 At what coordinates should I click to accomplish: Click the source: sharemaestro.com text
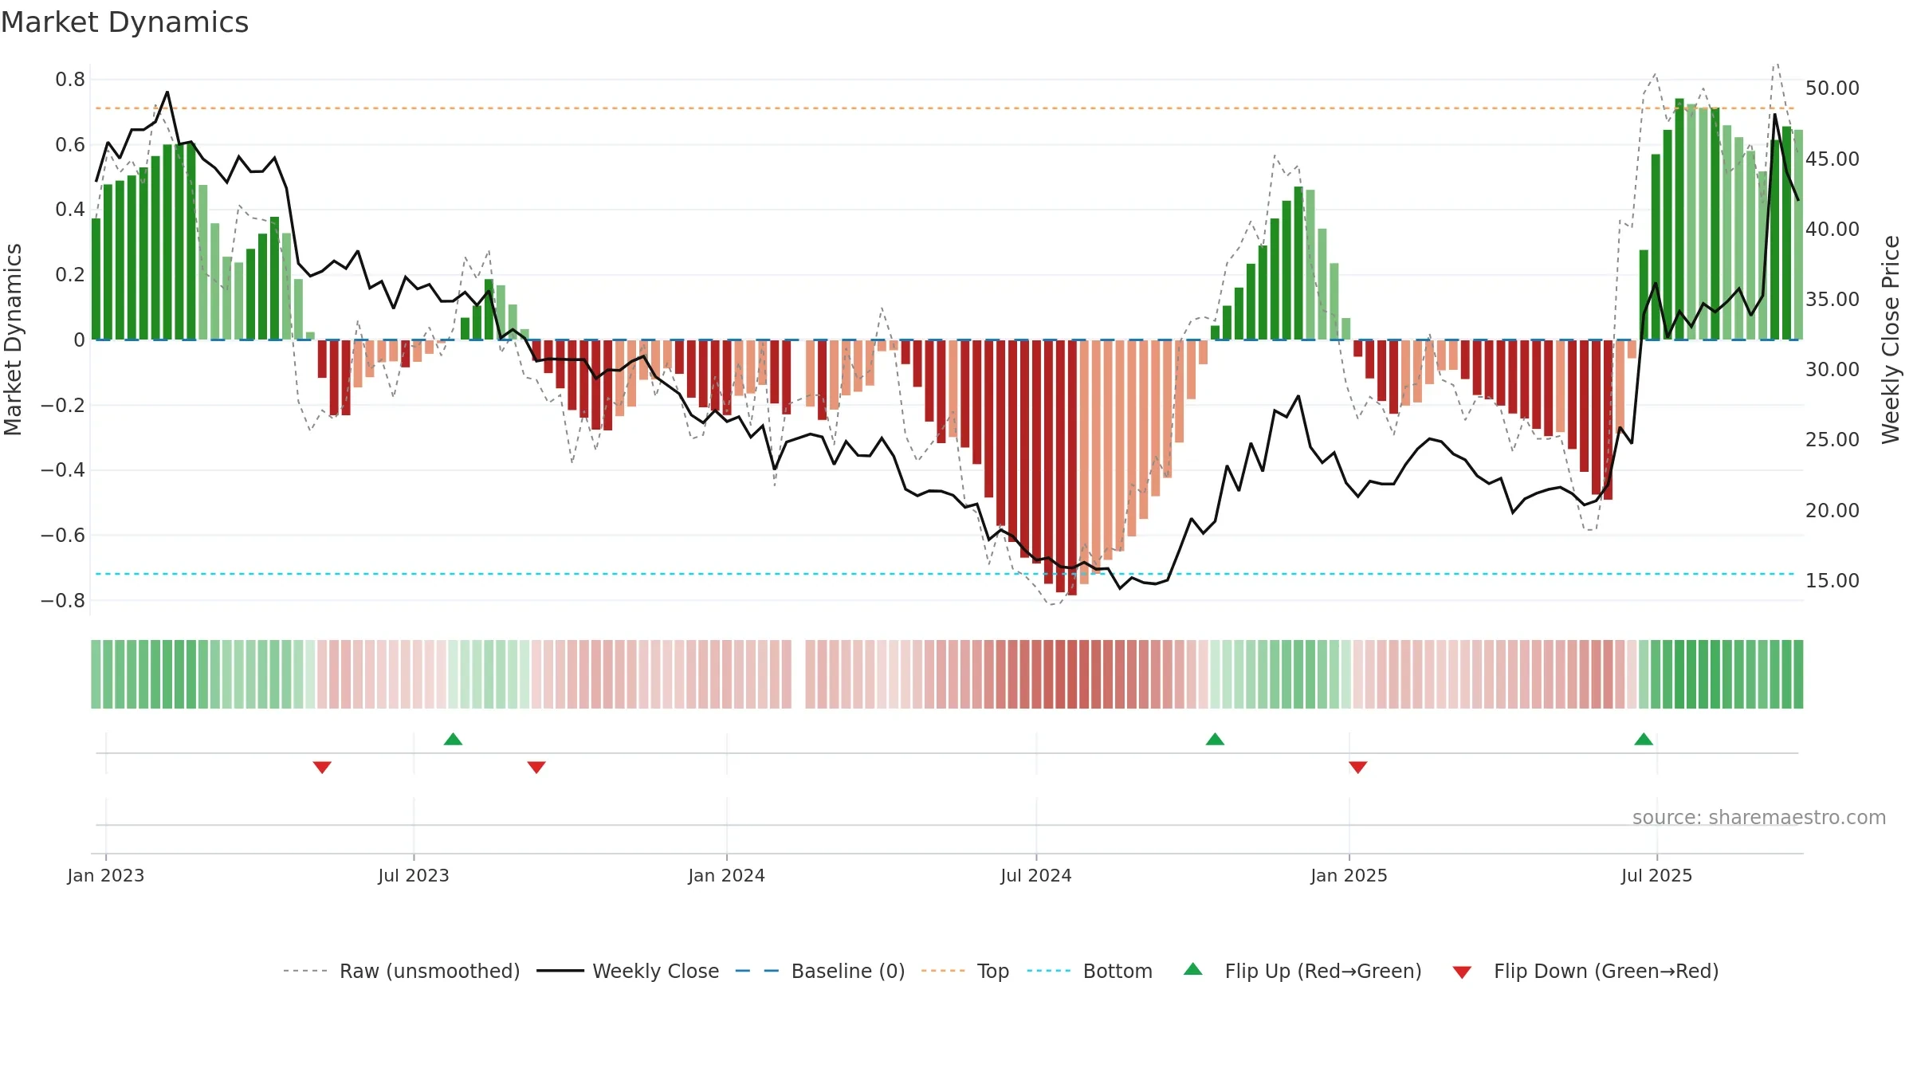pyautogui.click(x=1759, y=817)
